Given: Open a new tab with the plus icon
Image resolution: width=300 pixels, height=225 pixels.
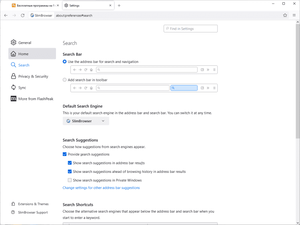Looking at the screenshot, I should (119, 6).
